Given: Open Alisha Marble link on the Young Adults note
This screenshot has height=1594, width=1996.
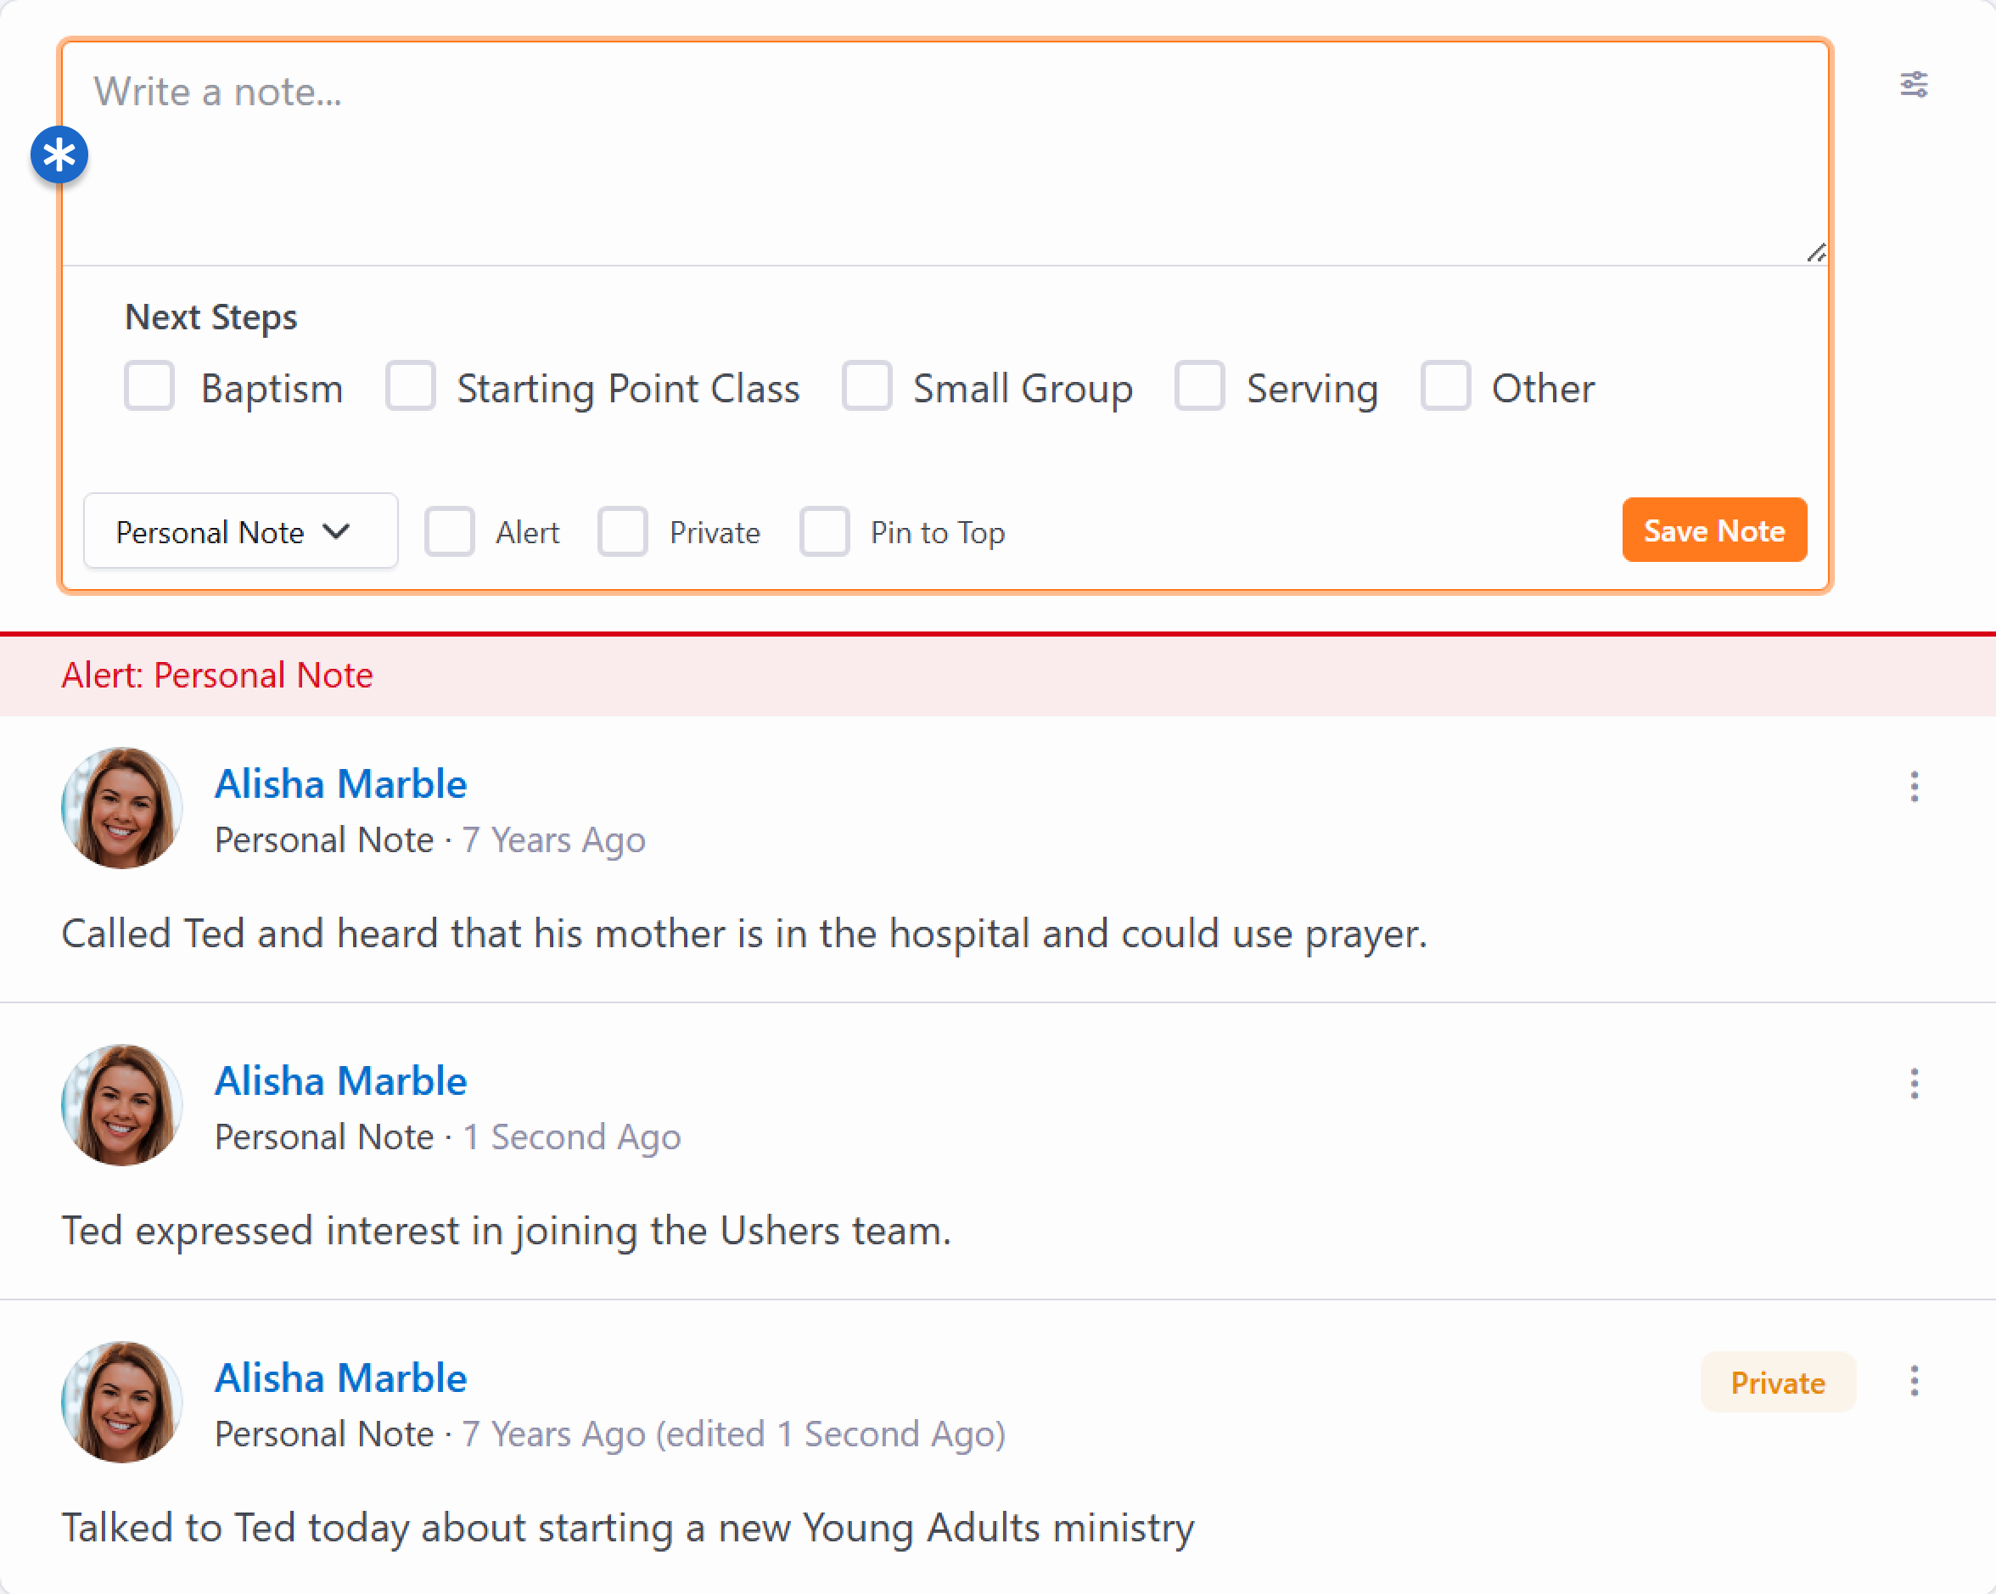Looking at the screenshot, I should [x=340, y=1378].
